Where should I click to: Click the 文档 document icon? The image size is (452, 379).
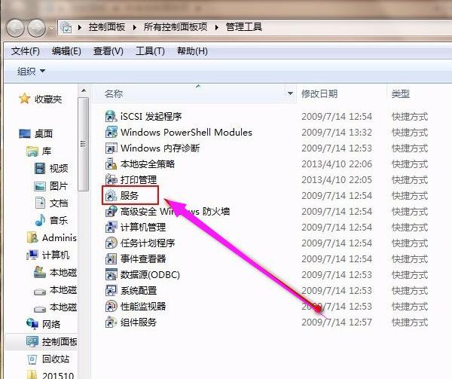(x=40, y=203)
